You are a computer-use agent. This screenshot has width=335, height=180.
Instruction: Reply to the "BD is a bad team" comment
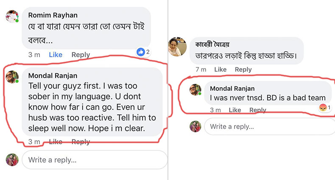pos(258,110)
